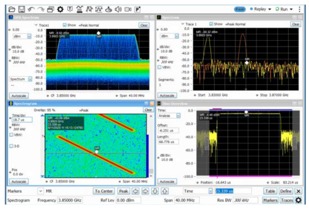Click the open file folder icon
The image size is (309, 210).
pos(12,9)
